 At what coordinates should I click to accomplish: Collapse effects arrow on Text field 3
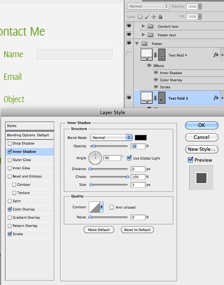(x=222, y=98)
